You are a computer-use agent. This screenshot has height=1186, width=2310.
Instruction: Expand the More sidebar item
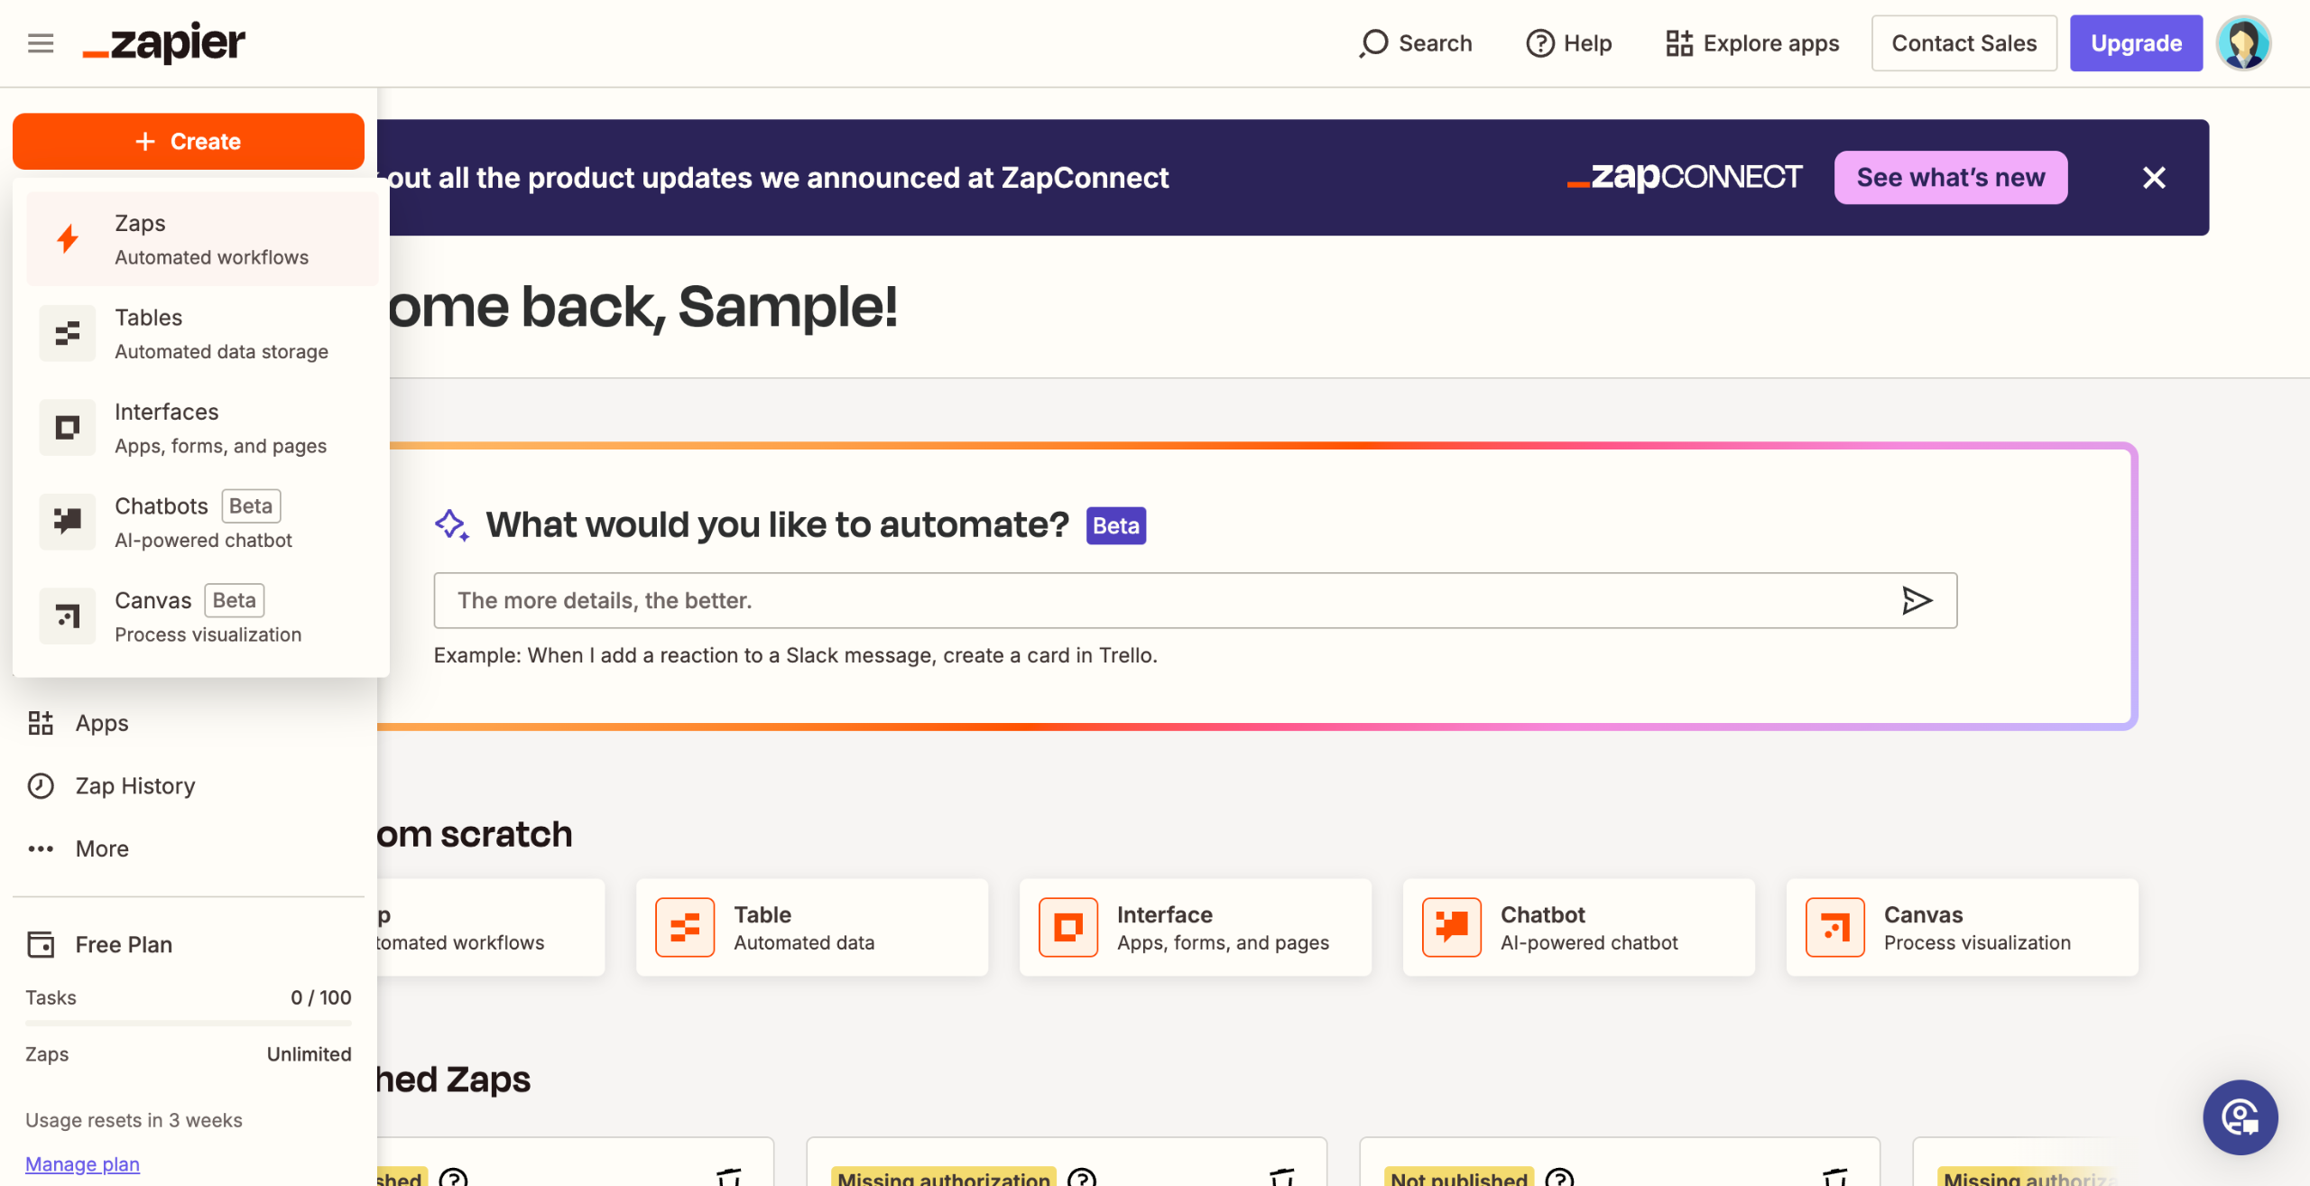[x=101, y=848]
